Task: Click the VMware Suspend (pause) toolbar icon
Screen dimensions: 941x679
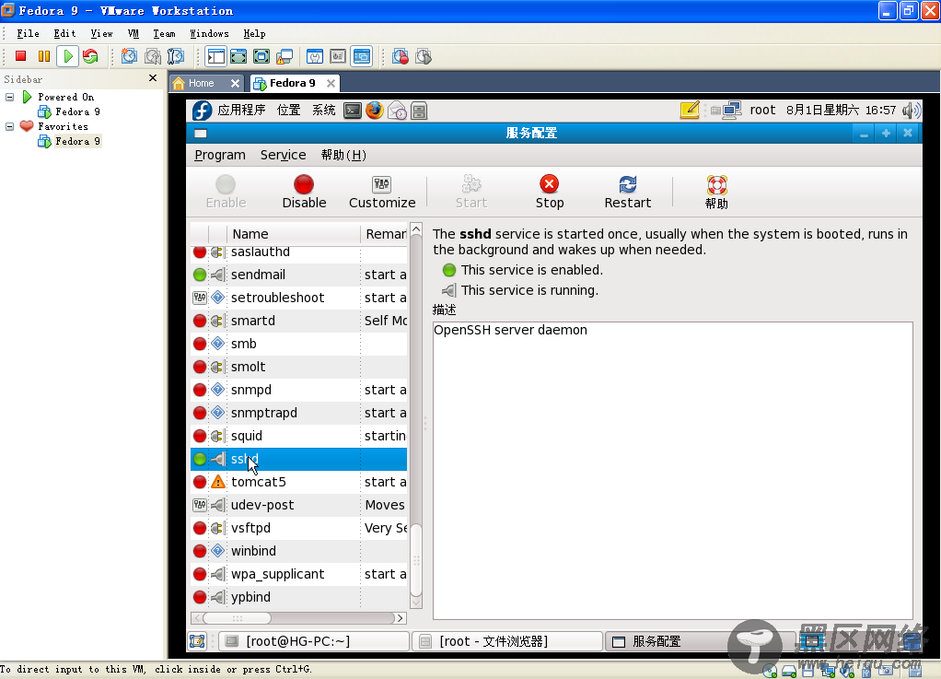Action: click(44, 56)
